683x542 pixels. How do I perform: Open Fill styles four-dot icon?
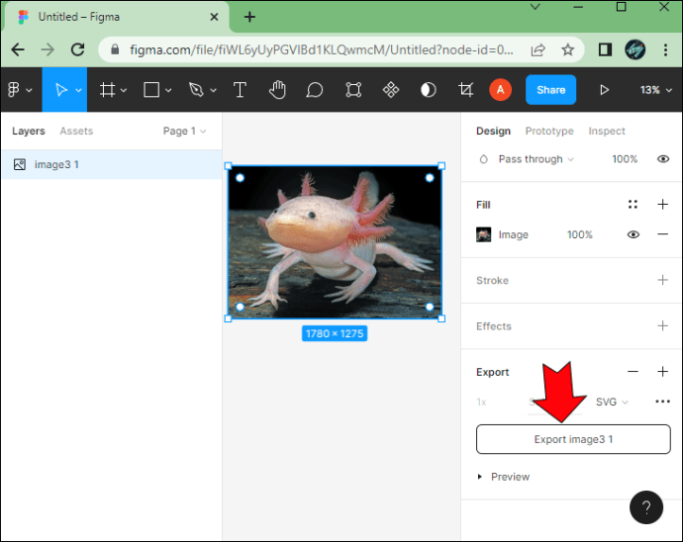(x=633, y=204)
